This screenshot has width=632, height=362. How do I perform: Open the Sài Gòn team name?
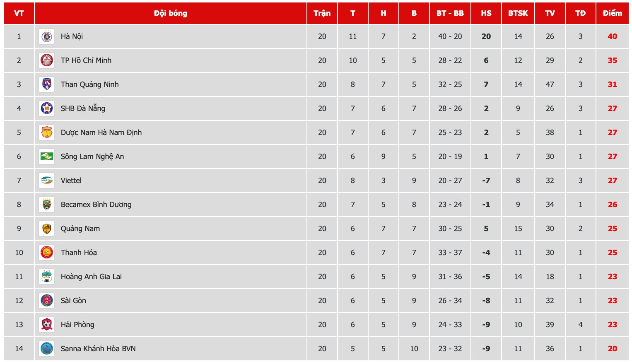(x=73, y=301)
